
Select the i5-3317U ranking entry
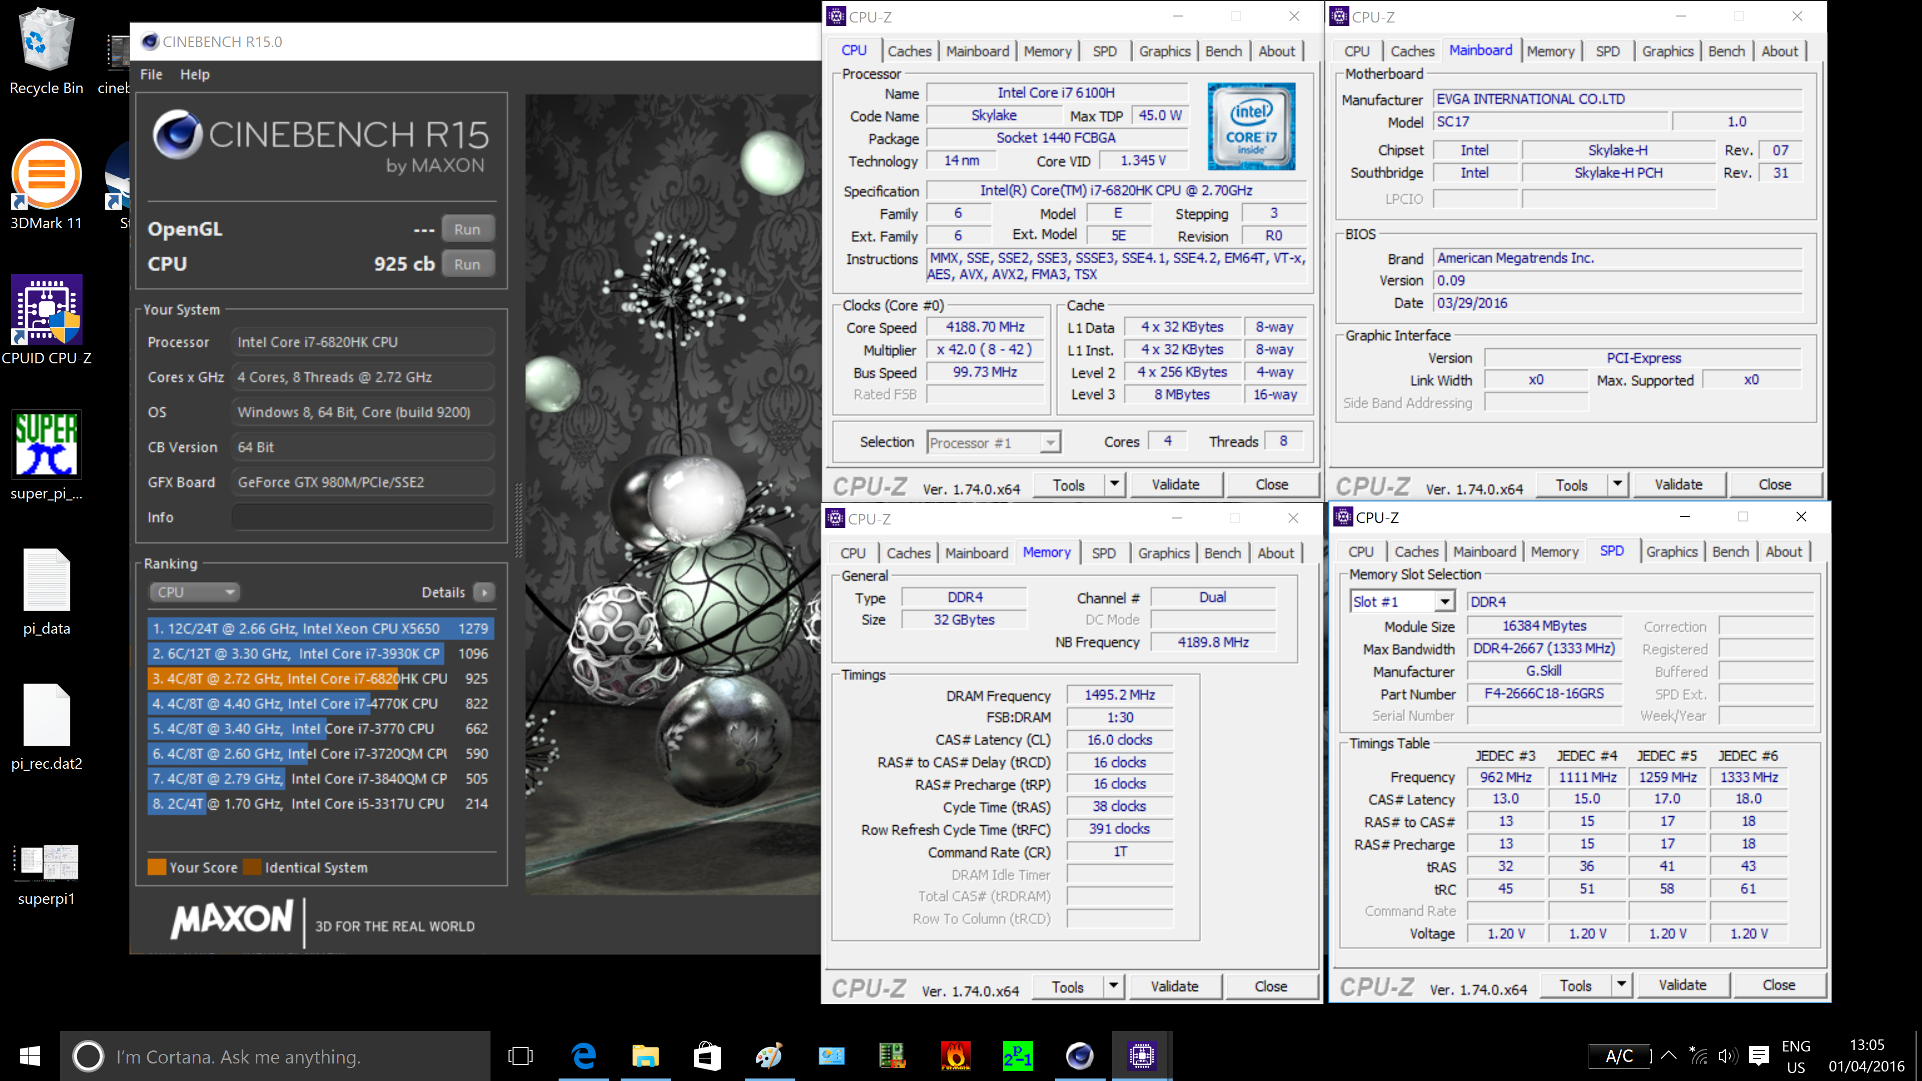tap(321, 803)
